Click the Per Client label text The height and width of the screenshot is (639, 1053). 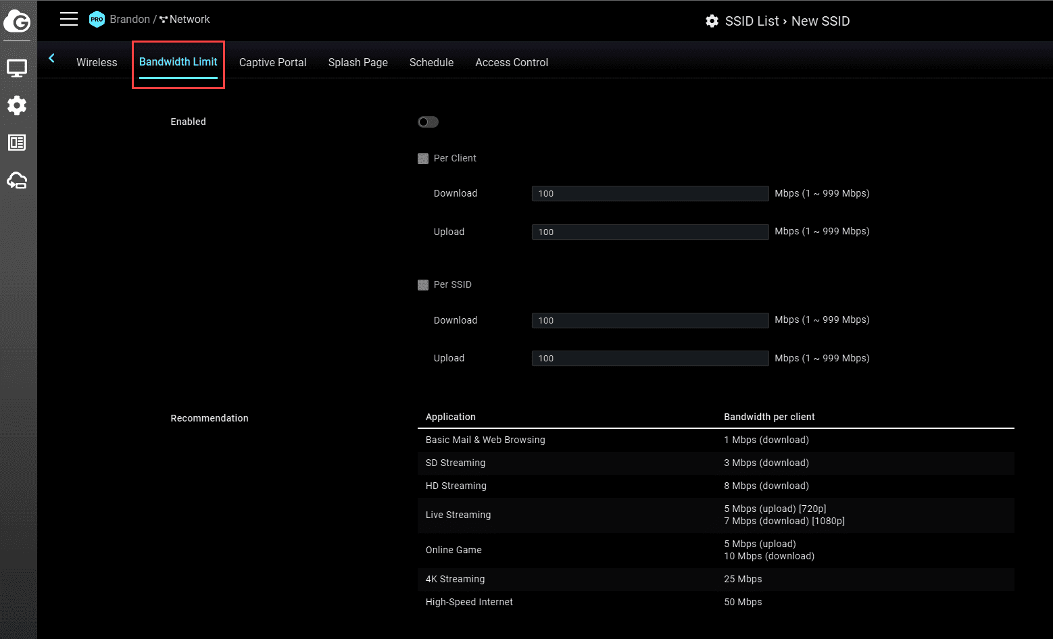pyautogui.click(x=455, y=158)
